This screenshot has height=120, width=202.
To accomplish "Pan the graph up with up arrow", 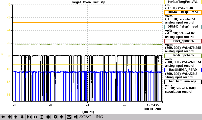I will click(x=16, y=117).
